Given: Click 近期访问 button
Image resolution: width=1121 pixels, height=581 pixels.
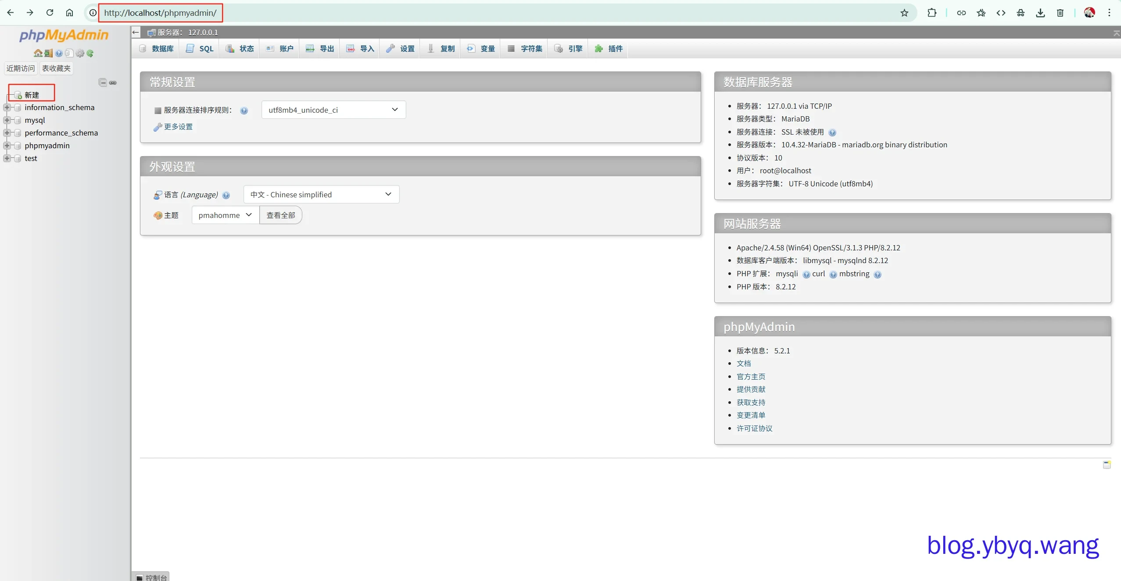Looking at the screenshot, I should tap(21, 68).
